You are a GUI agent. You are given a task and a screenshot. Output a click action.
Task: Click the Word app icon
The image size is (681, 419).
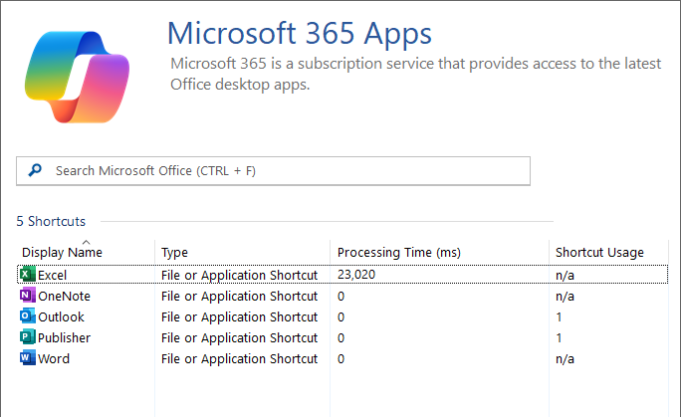(x=28, y=358)
